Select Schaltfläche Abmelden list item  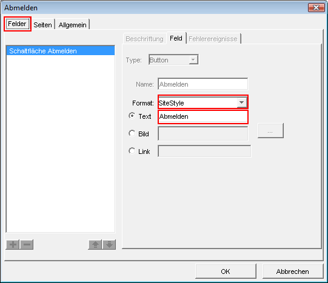tap(61, 51)
